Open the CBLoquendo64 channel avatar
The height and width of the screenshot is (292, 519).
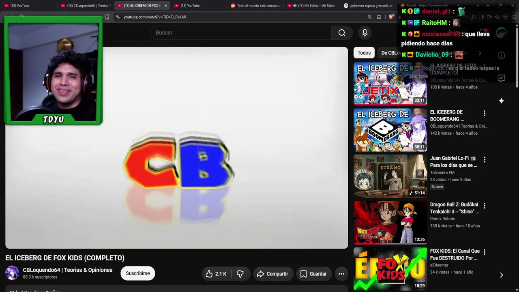point(12,273)
